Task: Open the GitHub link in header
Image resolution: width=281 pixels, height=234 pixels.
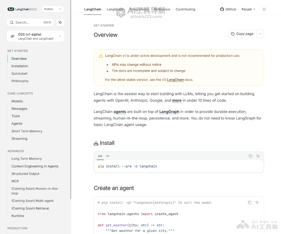Action: 228,9
